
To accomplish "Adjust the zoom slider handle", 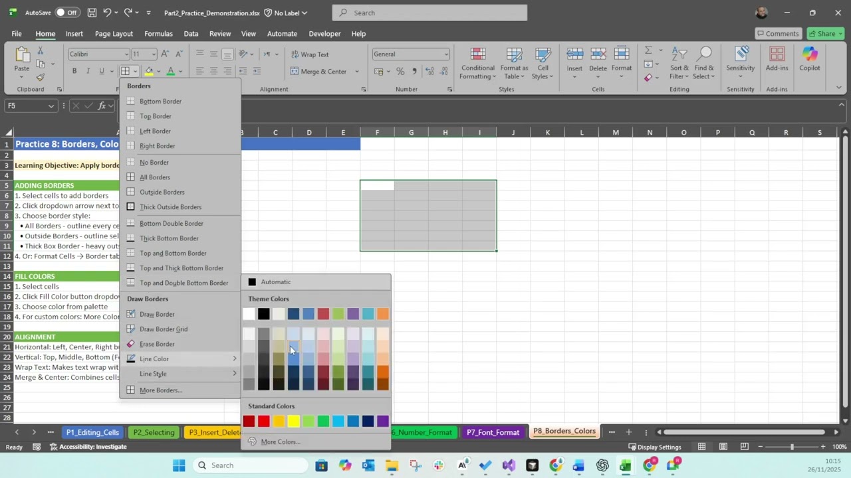I will [792, 447].
